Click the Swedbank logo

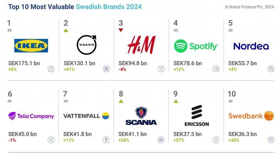[x=251, y=116]
